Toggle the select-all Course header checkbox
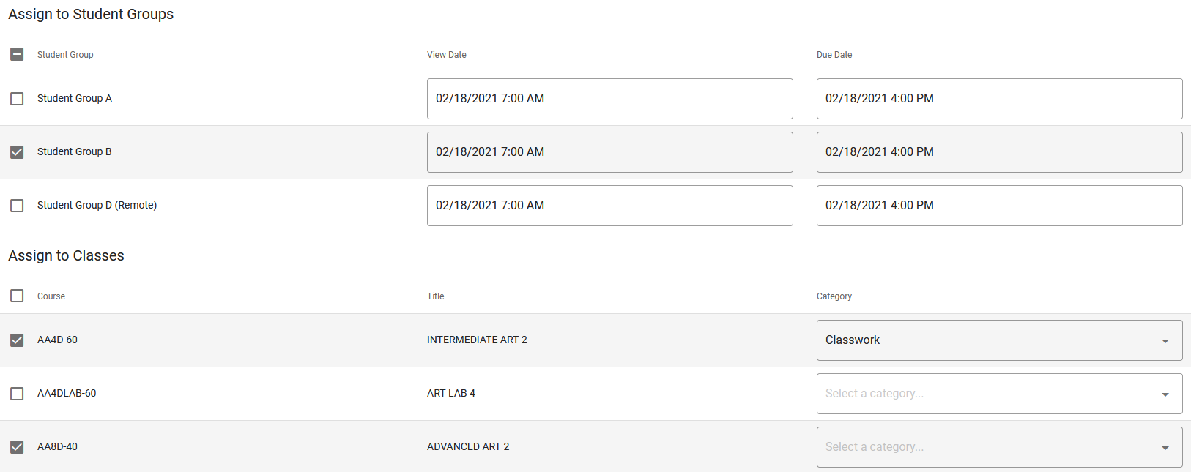Image resolution: width=1191 pixels, height=472 pixels. (17, 296)
